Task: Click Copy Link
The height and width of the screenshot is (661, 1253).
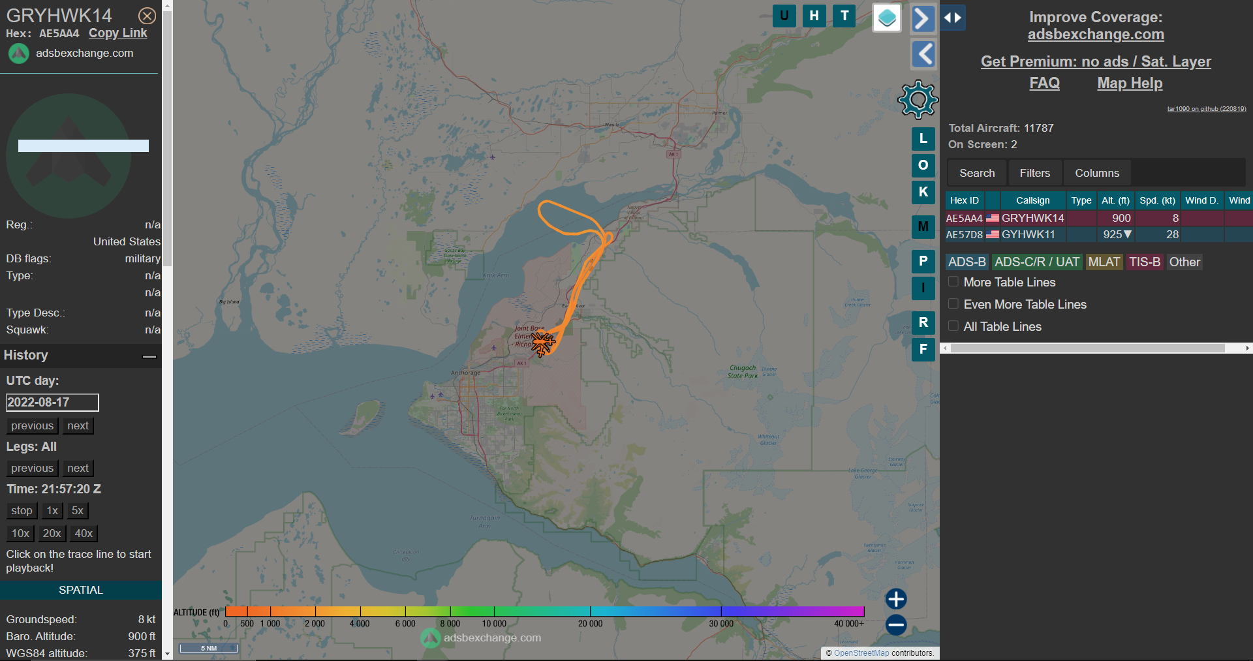Action: 118,33
